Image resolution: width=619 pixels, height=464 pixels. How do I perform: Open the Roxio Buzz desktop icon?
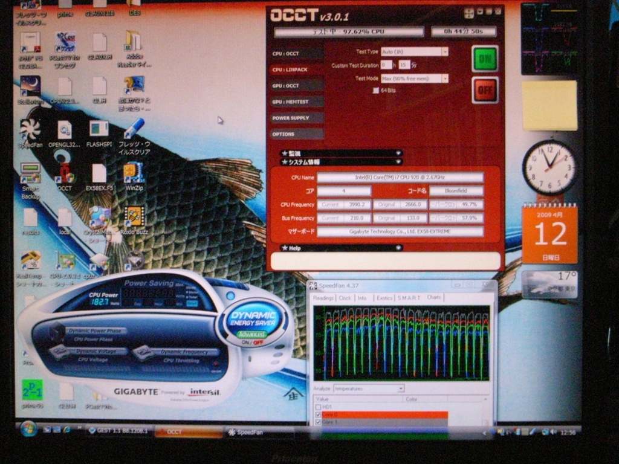(134, 216)
